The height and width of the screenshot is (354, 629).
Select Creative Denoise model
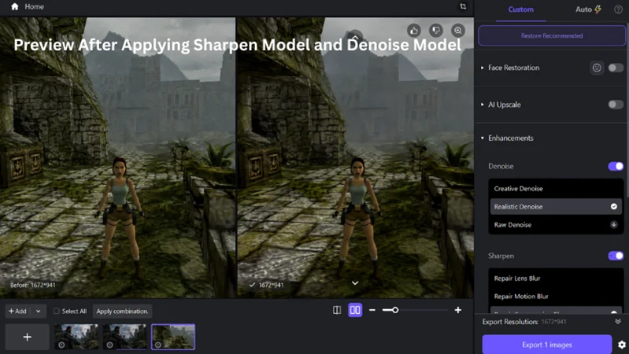(556, 189)
